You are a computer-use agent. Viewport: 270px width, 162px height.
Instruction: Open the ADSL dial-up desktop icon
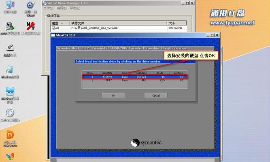10,26
